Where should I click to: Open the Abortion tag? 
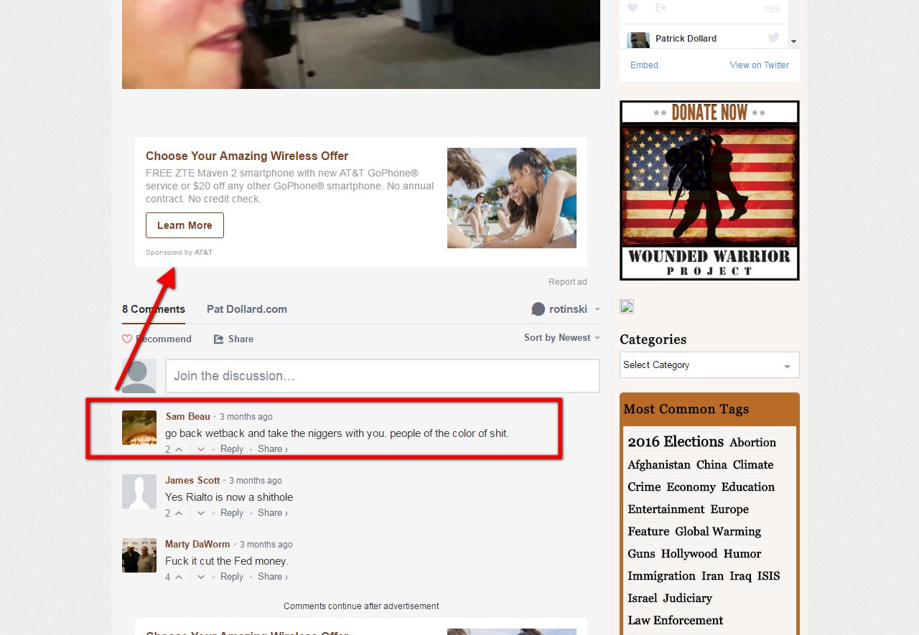[x=753, y=443]
